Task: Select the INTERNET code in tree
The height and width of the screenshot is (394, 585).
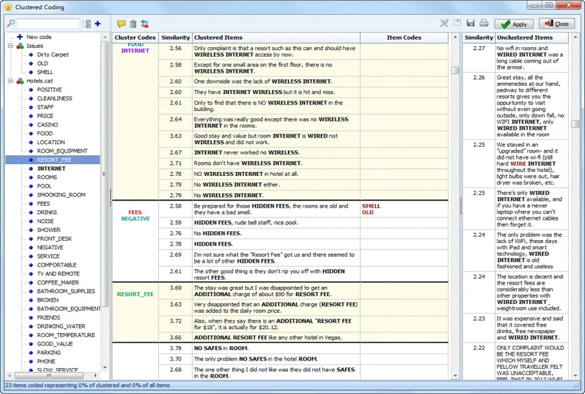Action: pos(51,169)
